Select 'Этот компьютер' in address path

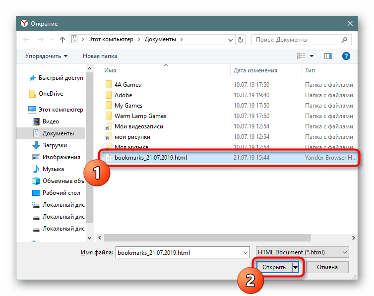111,39
